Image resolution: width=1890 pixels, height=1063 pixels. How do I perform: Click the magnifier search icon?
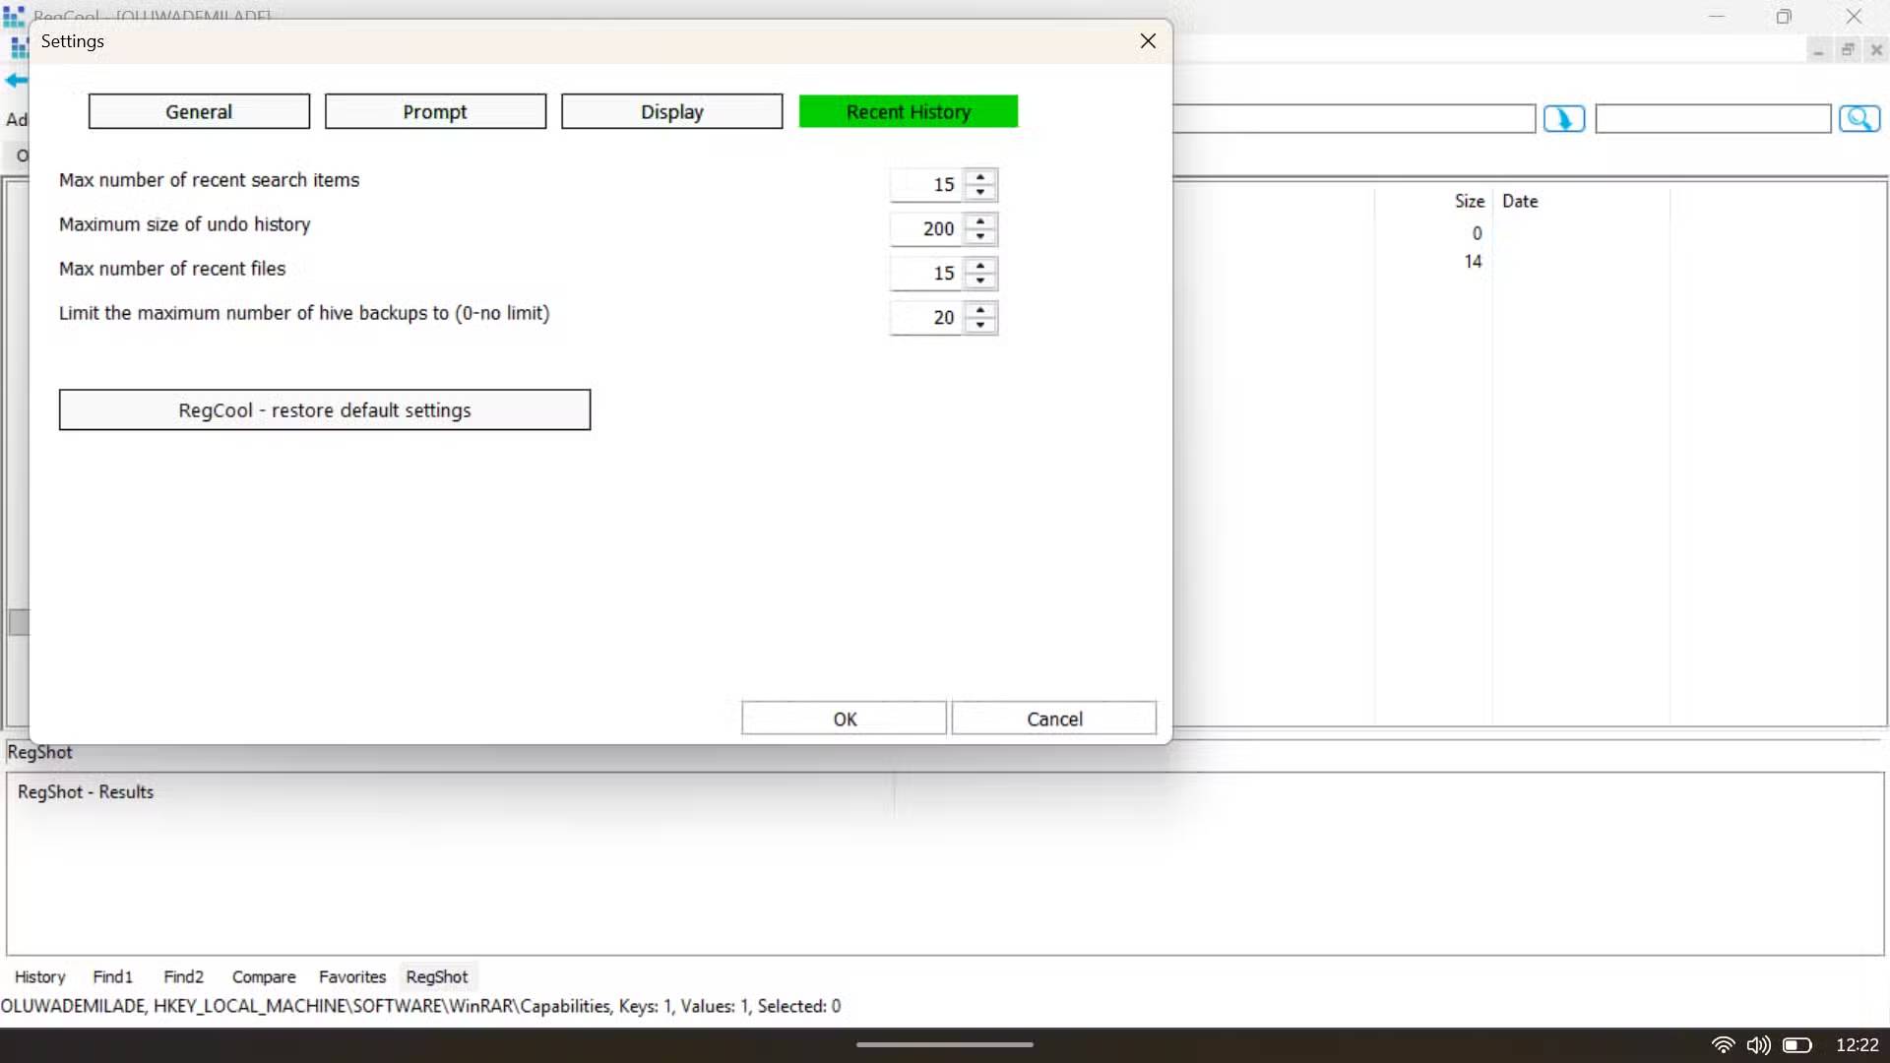pos(1861,118)
